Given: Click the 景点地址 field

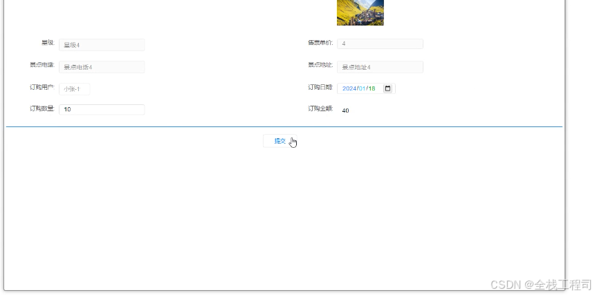Looking at the screenshot, I should tap(380, 67).
